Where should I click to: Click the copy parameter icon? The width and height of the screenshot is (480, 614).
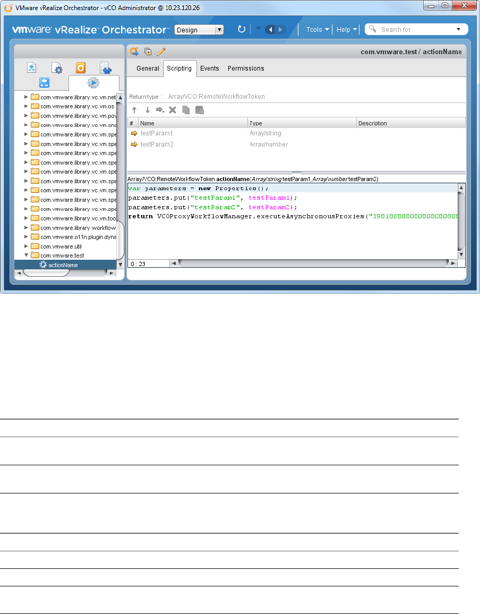(x=186, y=110)
